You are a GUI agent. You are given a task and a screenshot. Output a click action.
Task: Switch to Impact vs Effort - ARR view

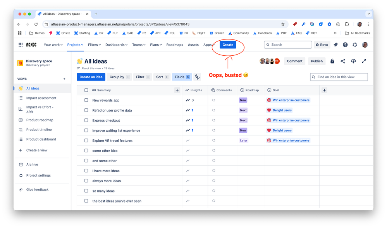(40, 109)
